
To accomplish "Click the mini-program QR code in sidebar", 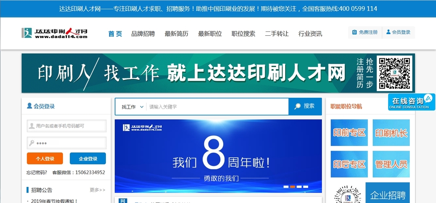I will point(347,195).
